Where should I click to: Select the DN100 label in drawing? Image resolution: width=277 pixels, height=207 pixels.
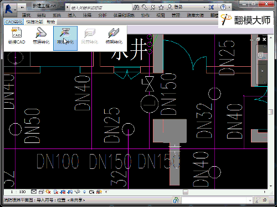coord(58,161)
